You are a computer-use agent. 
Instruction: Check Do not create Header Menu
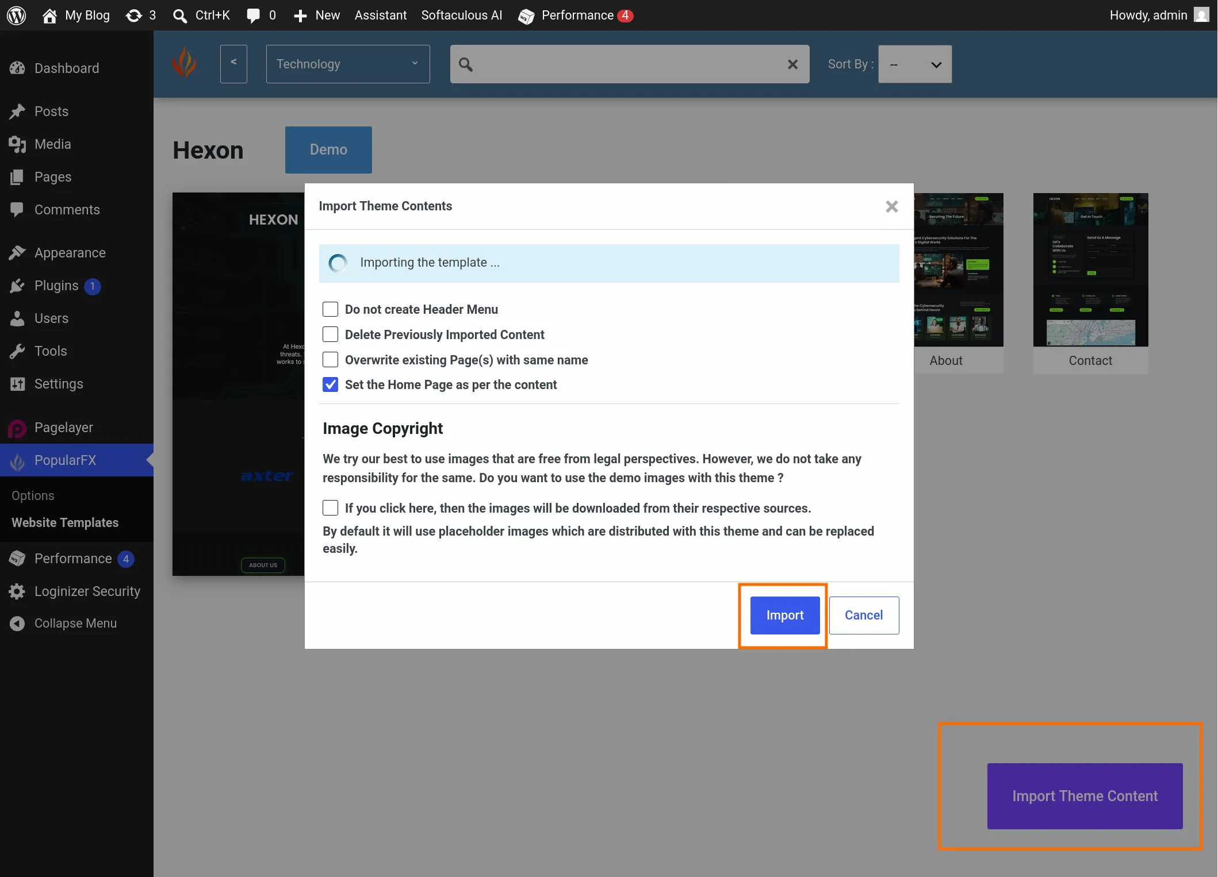330,309
